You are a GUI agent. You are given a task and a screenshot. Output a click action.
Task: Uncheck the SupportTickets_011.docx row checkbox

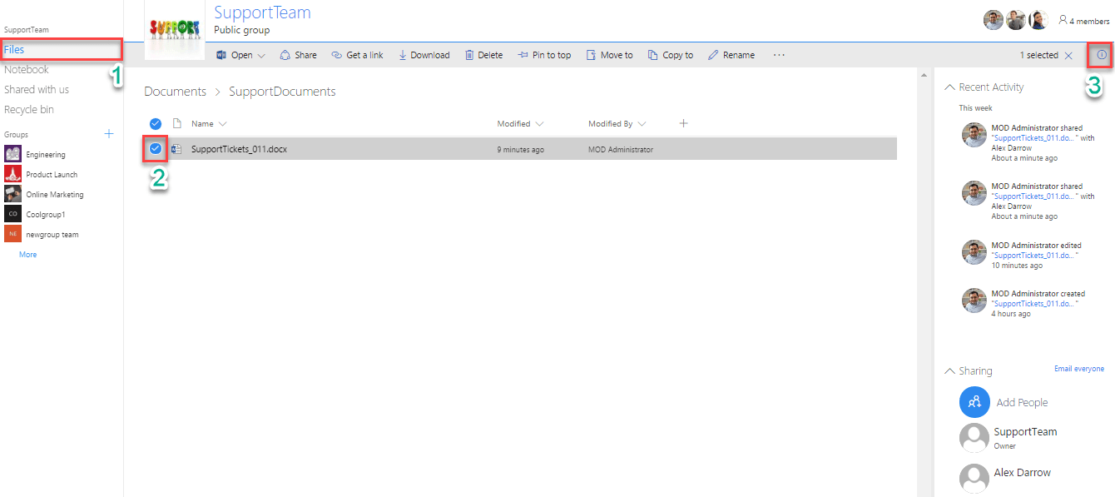coord(156,149)
